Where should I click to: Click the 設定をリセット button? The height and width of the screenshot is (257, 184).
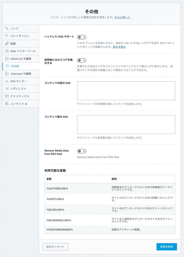(x=55, y=247)
